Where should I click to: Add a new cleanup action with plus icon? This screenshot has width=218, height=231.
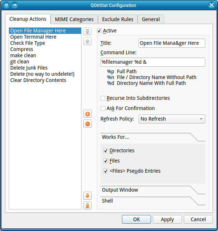[87, 114]
